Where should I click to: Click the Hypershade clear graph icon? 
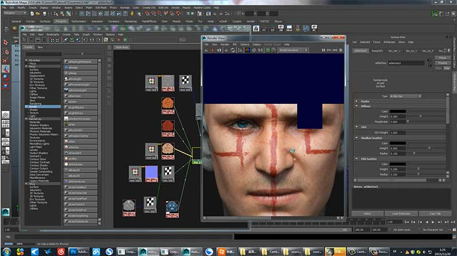click(66, 40)
